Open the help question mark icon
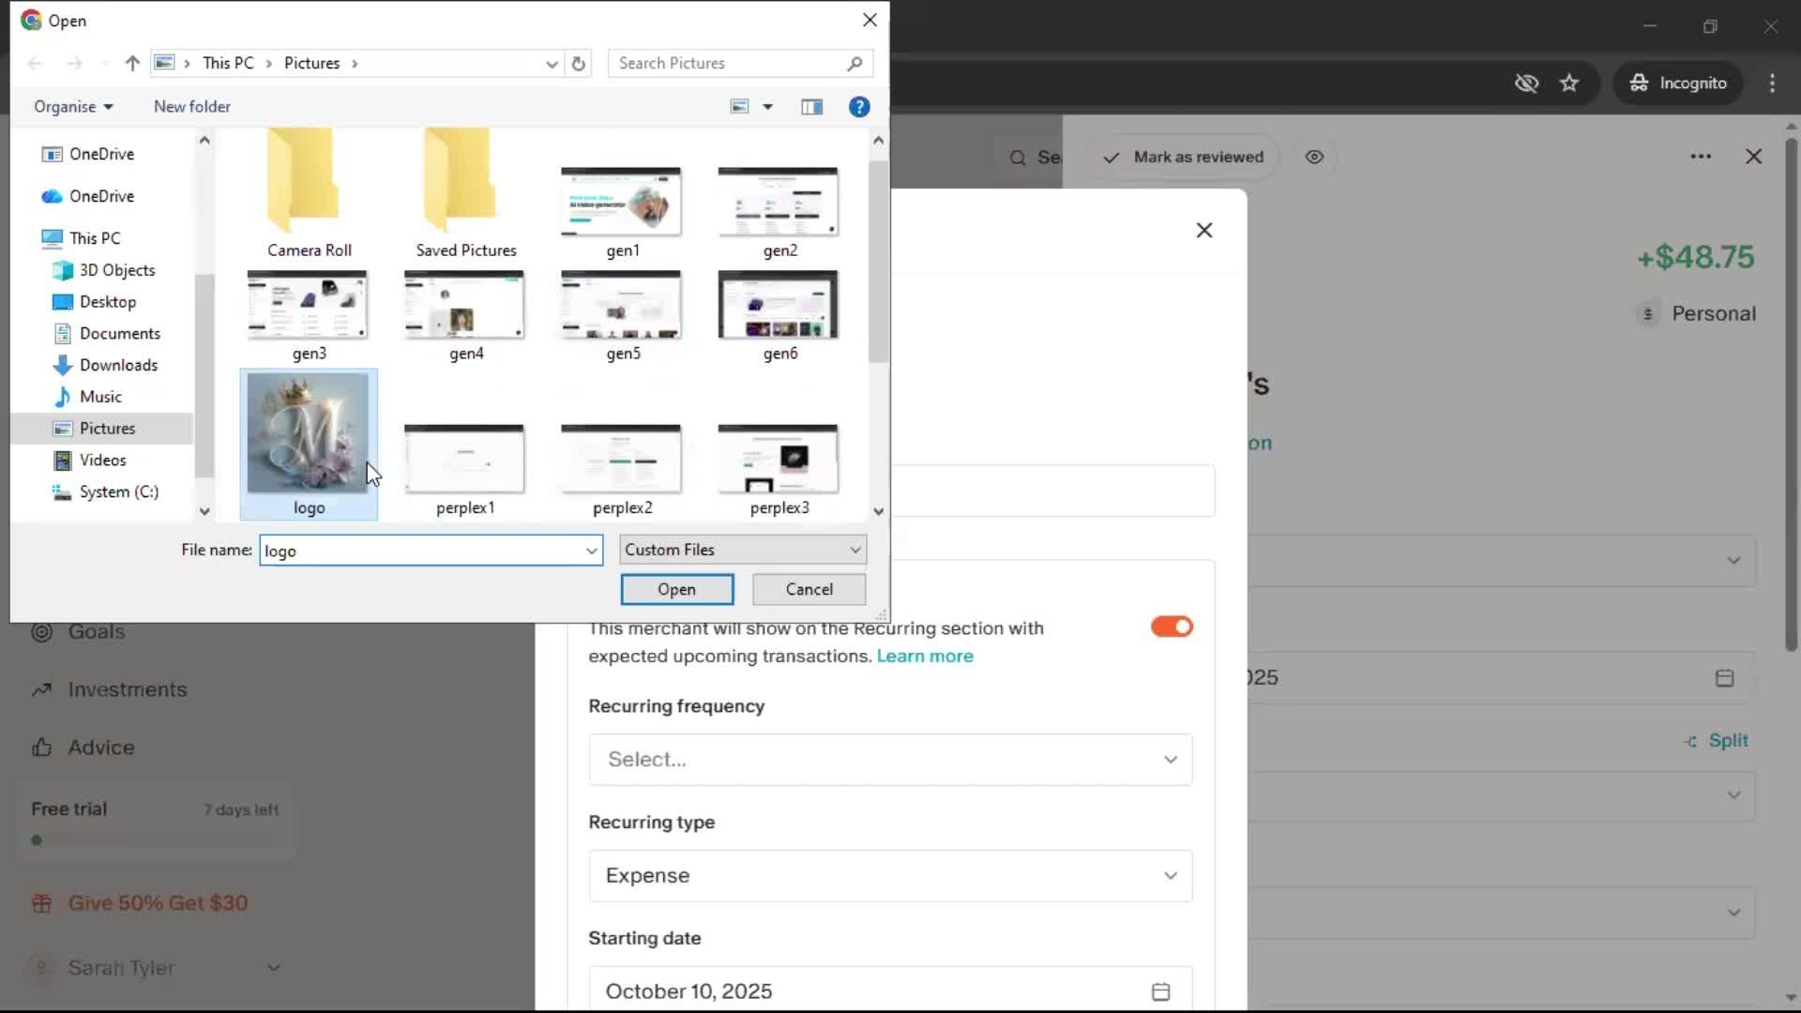The width and height of the screenshot is (1801, 1013). [x=858, y=107]
